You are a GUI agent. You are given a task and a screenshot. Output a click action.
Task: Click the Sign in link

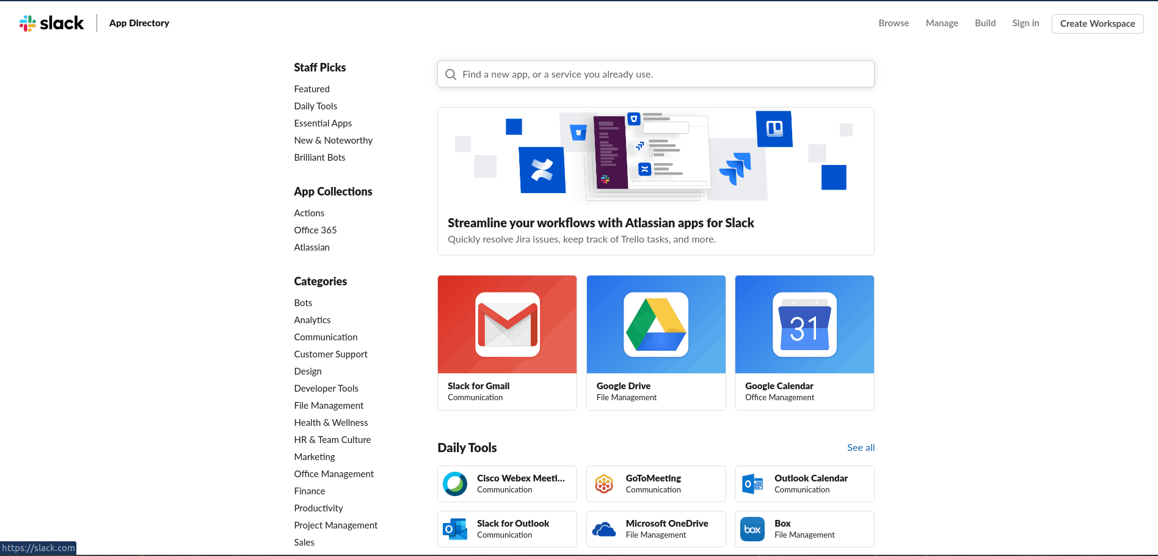1025,23
